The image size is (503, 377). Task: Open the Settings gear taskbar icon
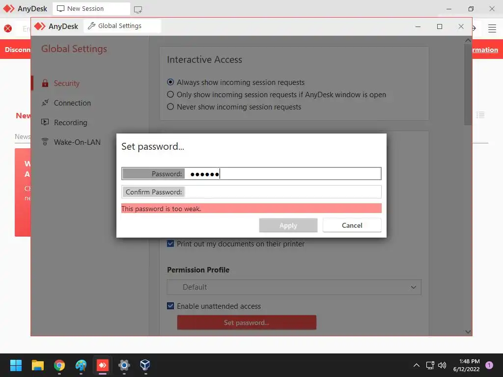point(124,365)
